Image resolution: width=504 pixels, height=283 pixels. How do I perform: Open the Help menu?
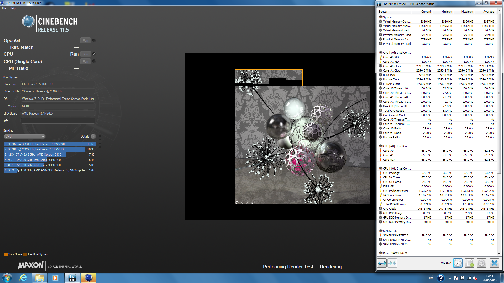(13, 8)
